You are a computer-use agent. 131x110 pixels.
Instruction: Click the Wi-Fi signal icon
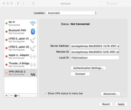[x=33, y=23]
